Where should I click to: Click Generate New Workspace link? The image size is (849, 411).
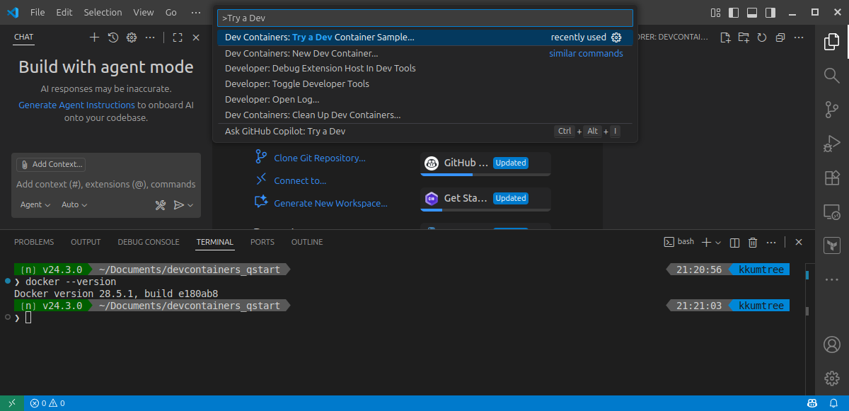330,203
